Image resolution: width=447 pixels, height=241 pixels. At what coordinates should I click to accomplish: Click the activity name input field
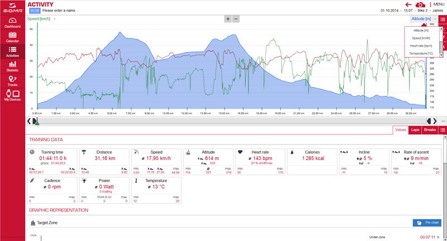click(61, 11)
